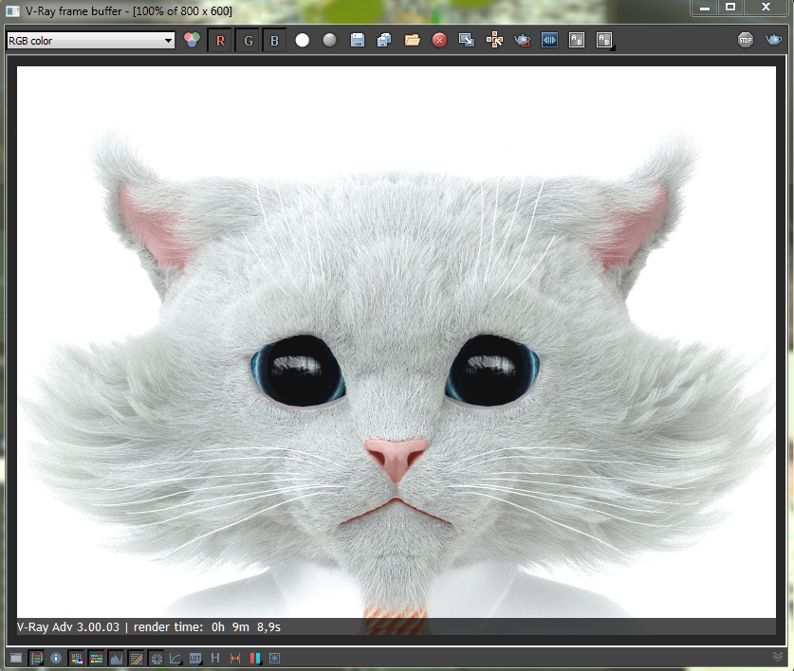Image resolution: width=794 pixels, height=671 pixels.
Task: Switch to alpha channel white circle
Action: pyautogui.click(x=303, y=41)
